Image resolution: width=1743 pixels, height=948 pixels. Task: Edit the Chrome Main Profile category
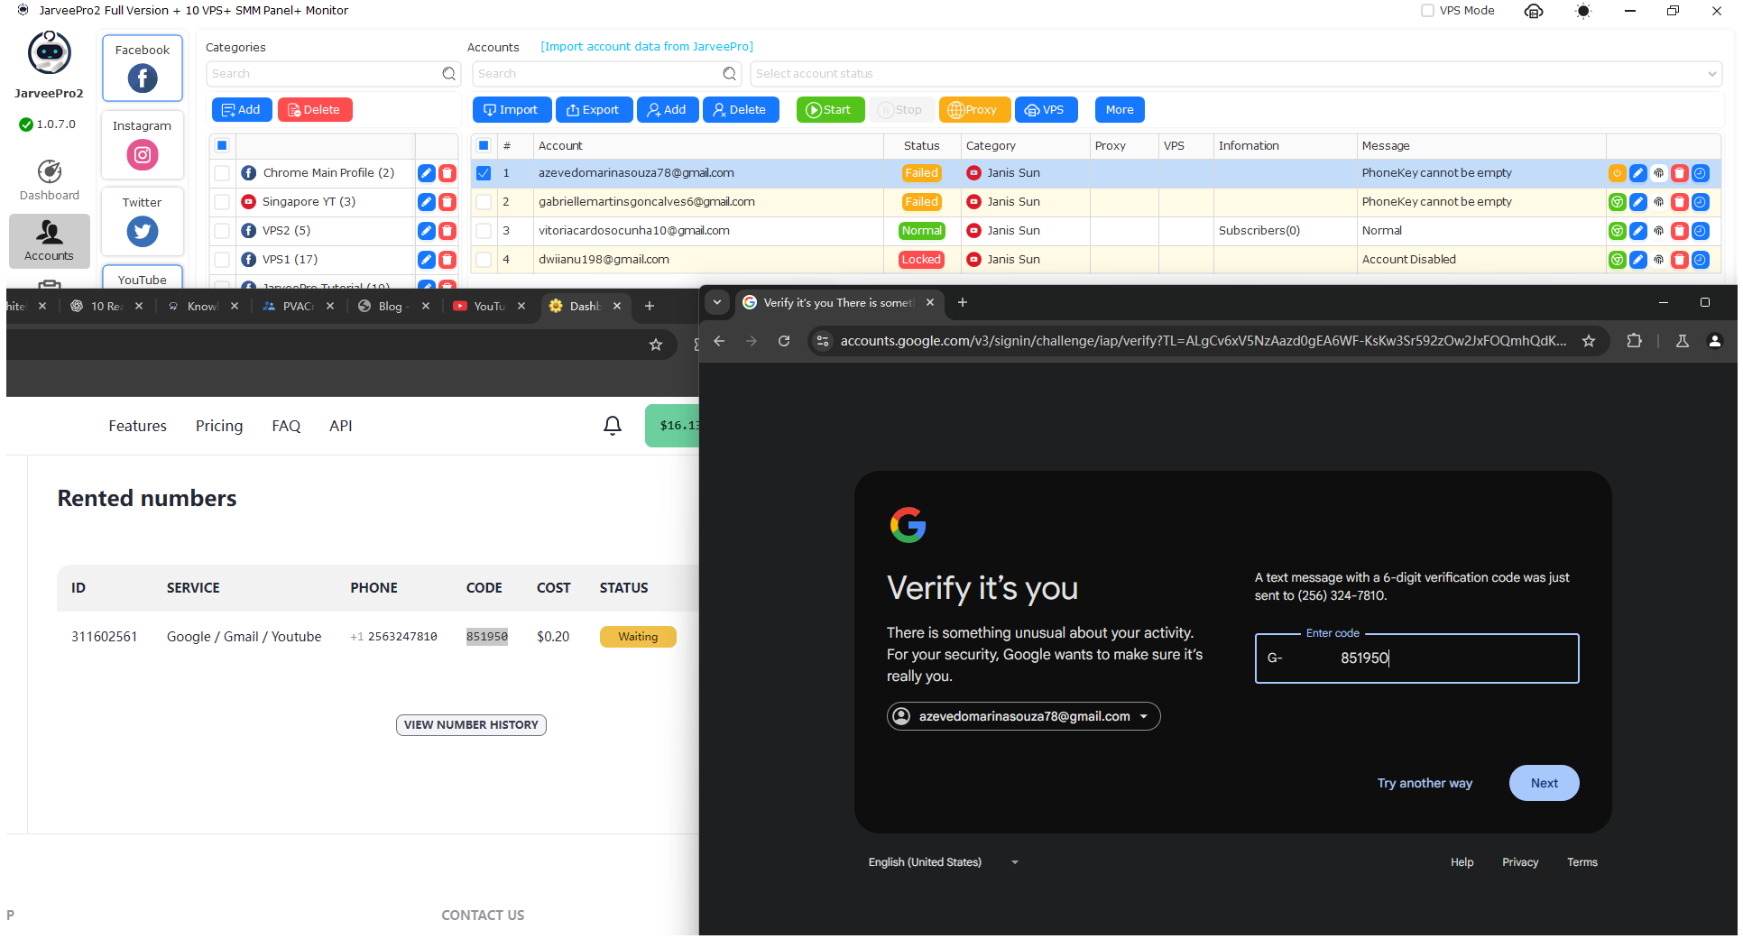(427, 173)
